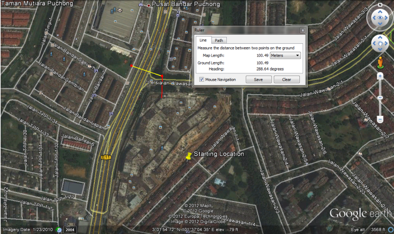Screen dimensions: 394x234
Task: Click the Jalan Wawasan 2/7 label
Action: point(371,120)
